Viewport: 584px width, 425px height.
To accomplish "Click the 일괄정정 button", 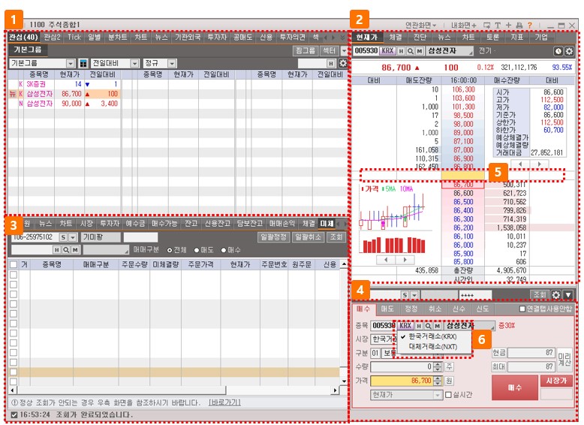I will click(x=274, y=237).
